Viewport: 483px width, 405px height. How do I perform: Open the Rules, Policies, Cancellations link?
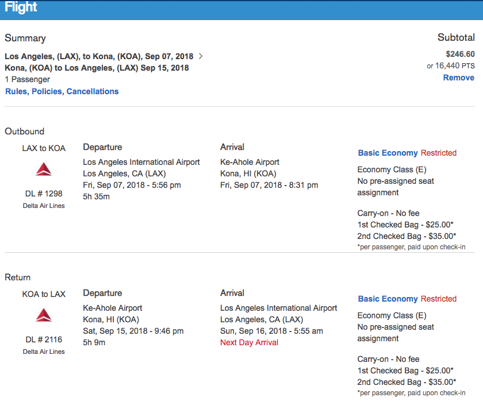click(62, 91)
